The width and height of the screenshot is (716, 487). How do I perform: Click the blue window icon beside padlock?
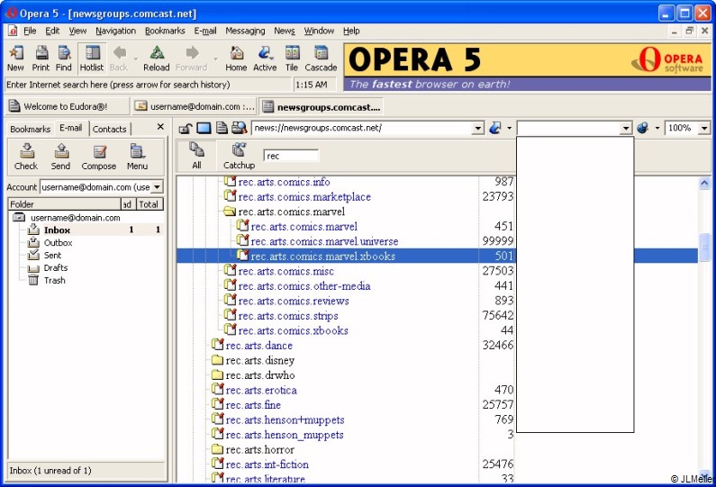[x=204, y=128]
